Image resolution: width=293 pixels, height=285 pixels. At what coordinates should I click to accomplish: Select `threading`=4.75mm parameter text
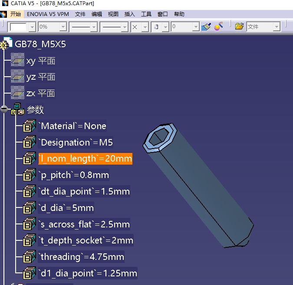(81, 257)
